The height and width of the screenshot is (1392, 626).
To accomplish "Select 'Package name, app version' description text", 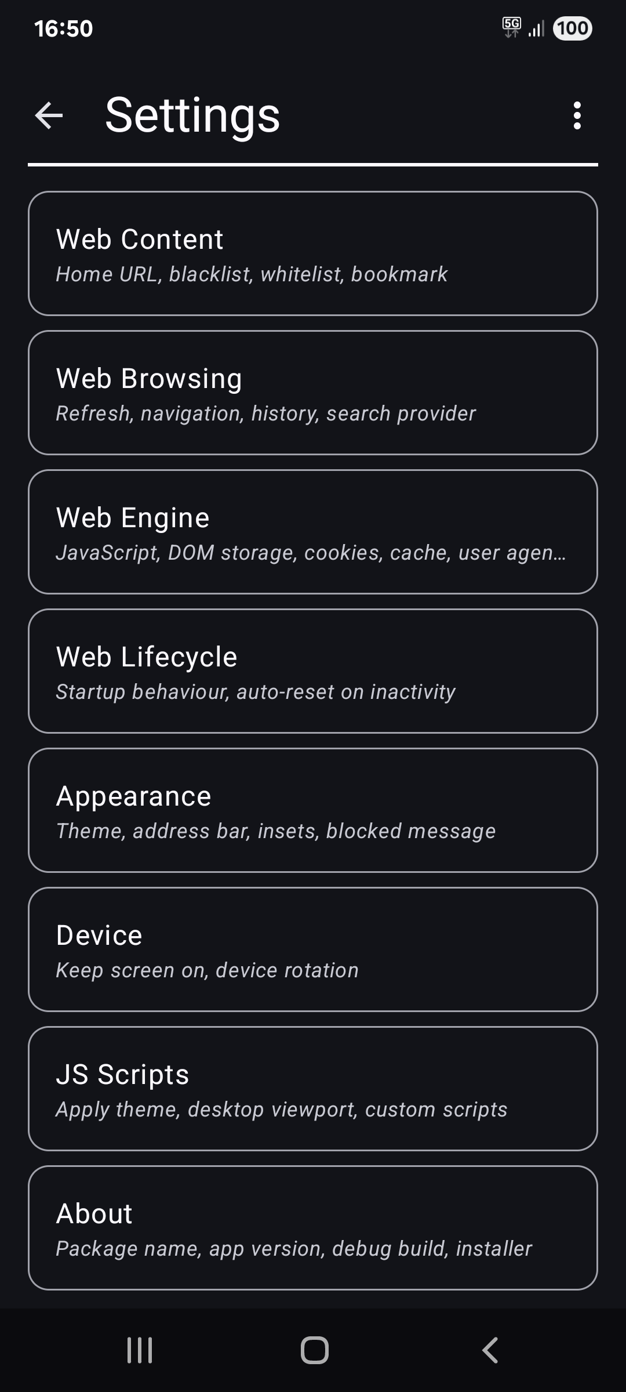I will (190, 1249).
